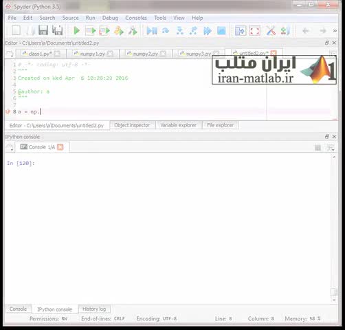This screenshot has height=330, width=345.
Task: Start debugging with the Debug file icon
Action: click(152, 30)
